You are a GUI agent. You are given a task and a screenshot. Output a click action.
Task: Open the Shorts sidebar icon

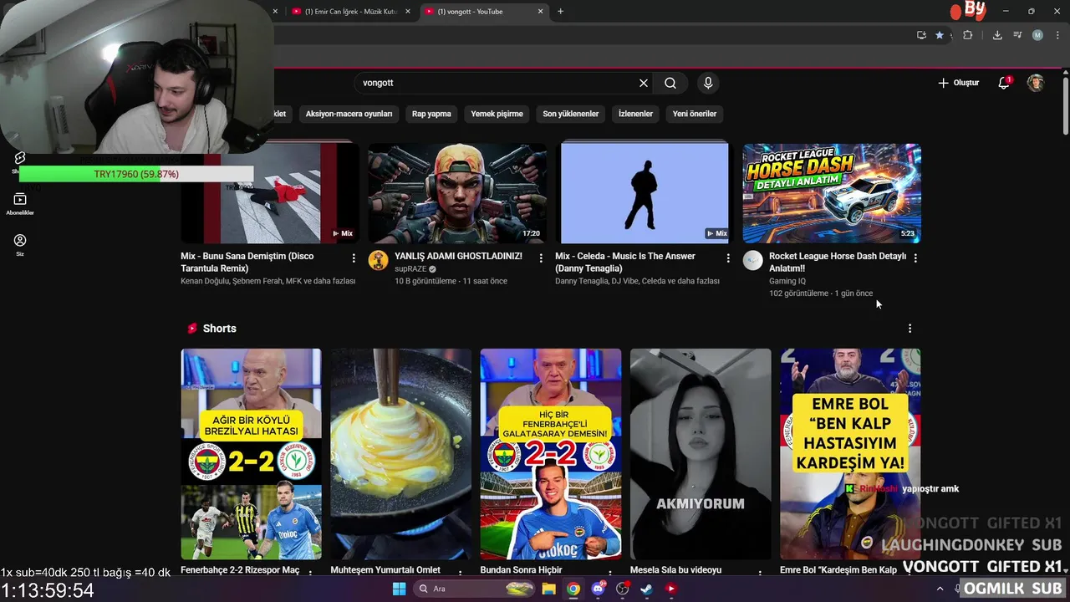point(20,159)
